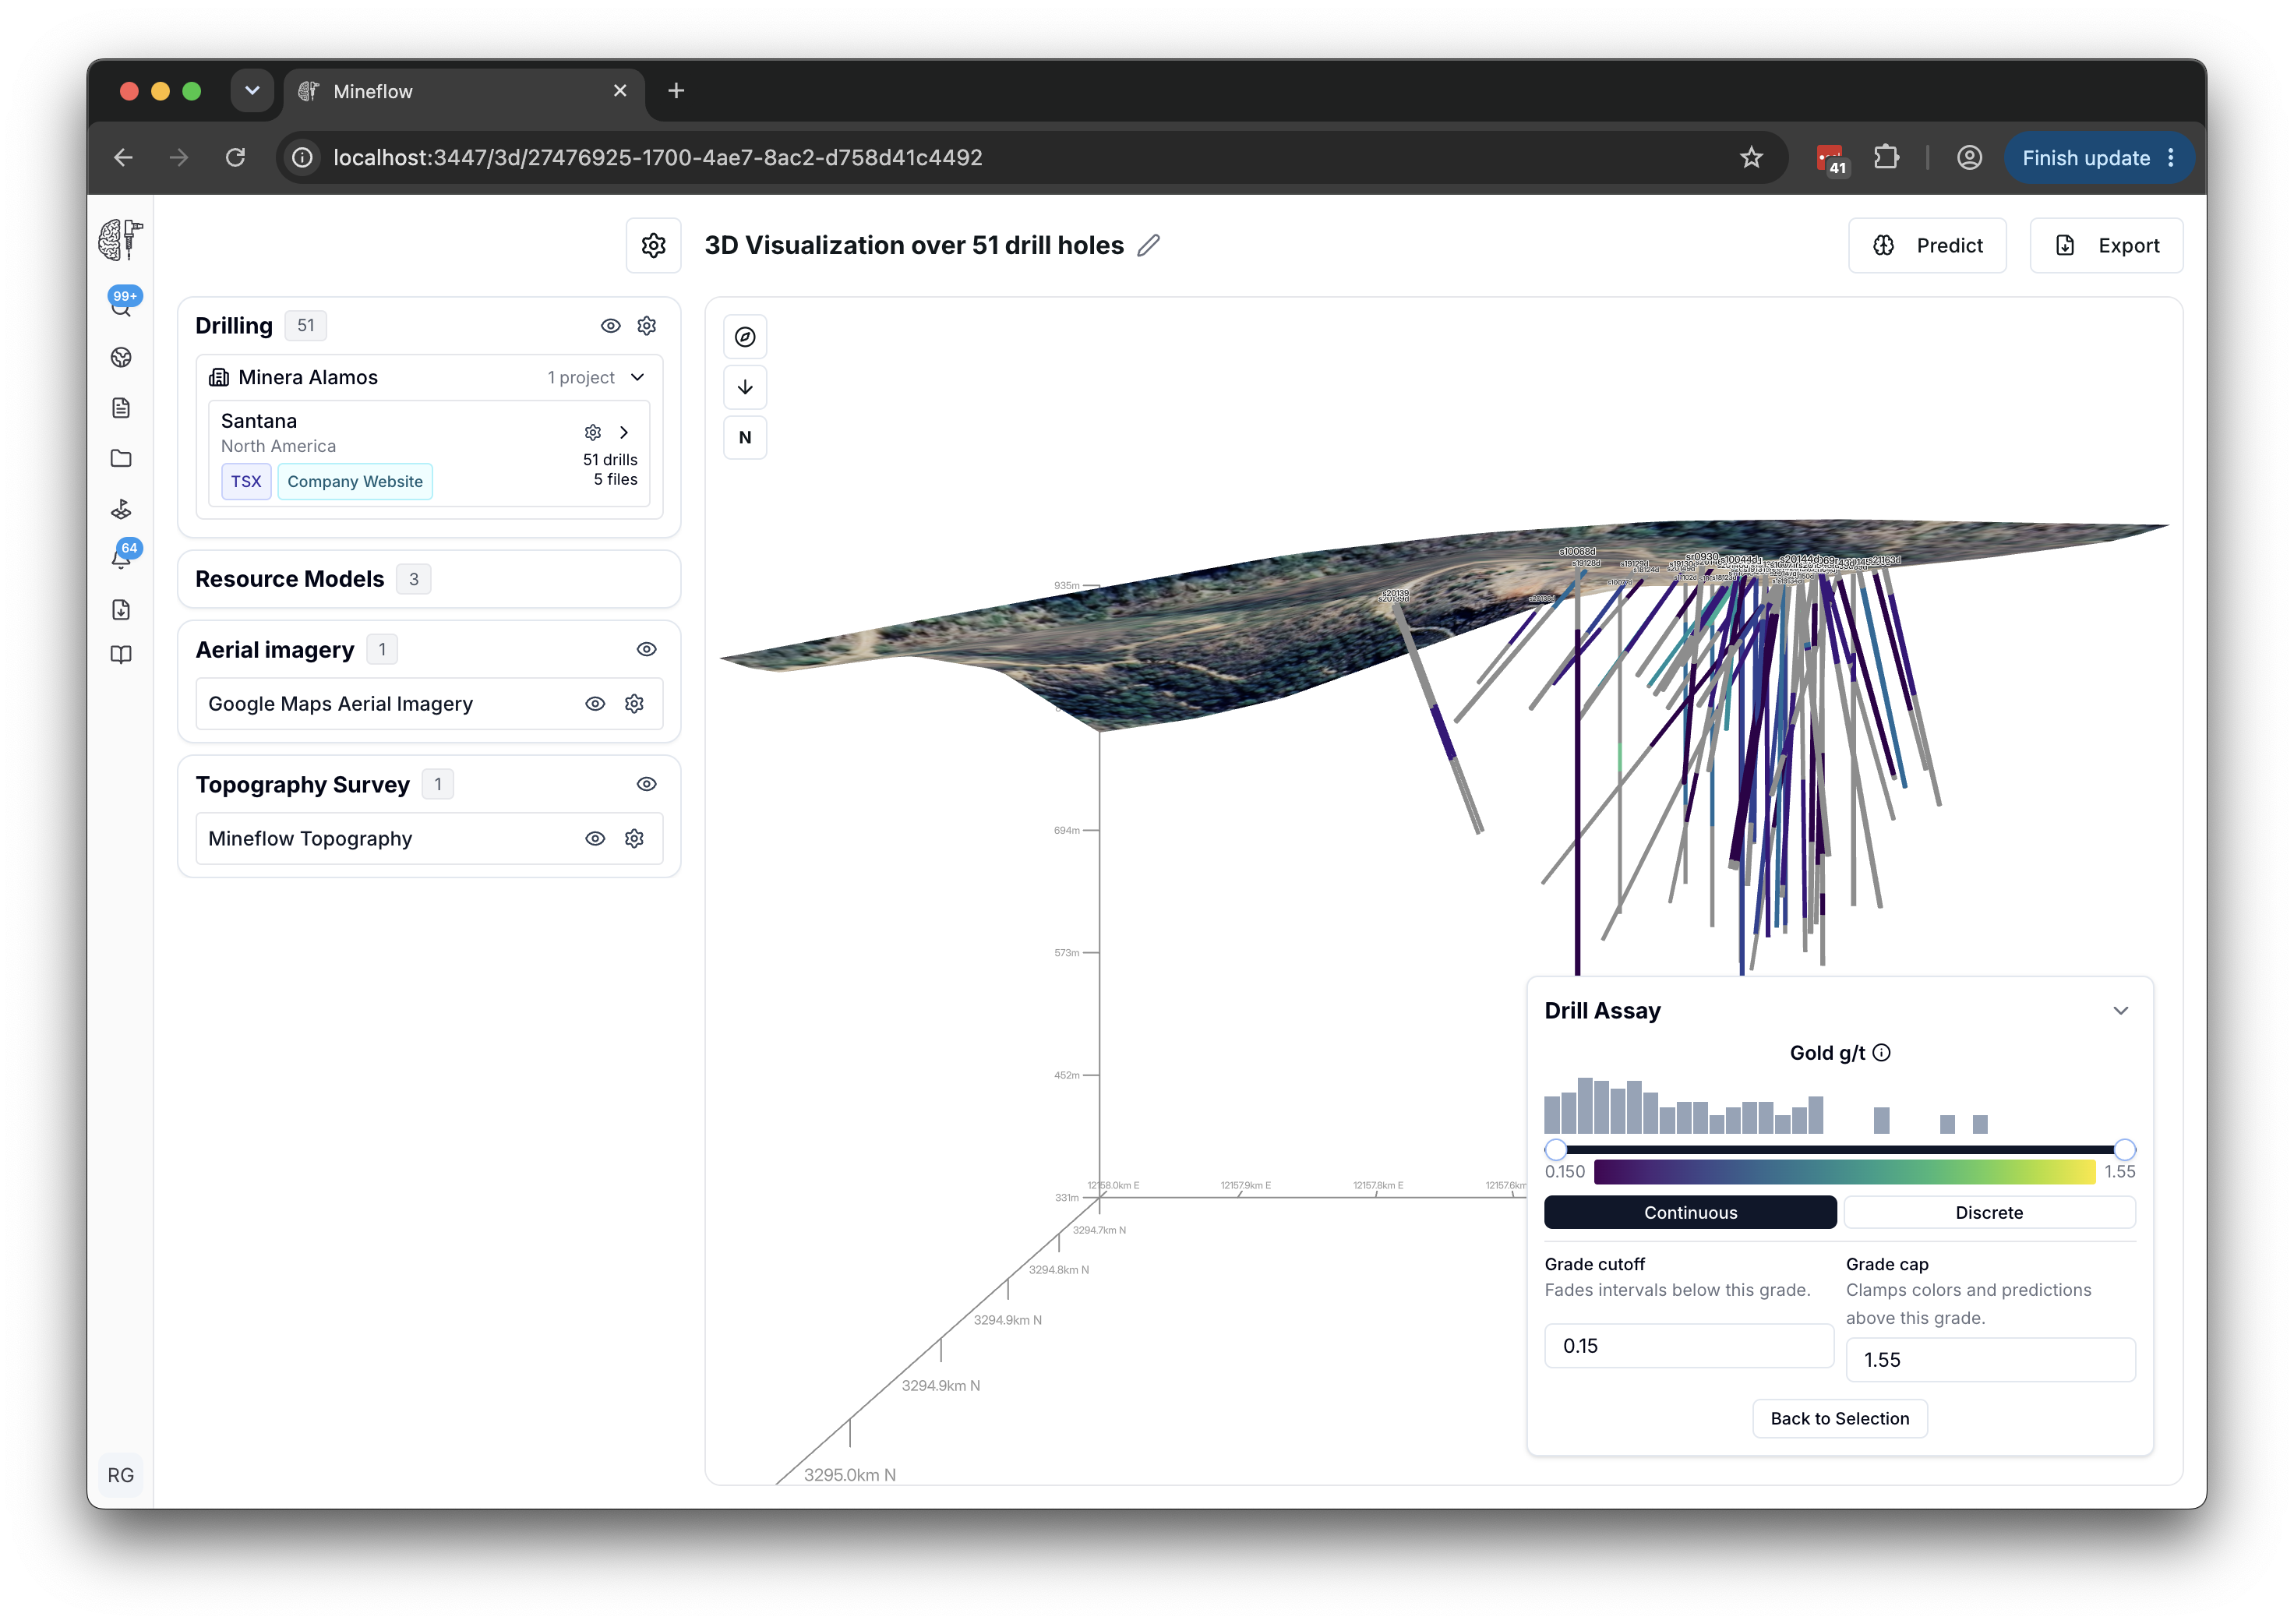The height and width of the screenshot is (1624, 2294).
Task: Open visualization settings gear beside title
Action: [x=653, y=245]
